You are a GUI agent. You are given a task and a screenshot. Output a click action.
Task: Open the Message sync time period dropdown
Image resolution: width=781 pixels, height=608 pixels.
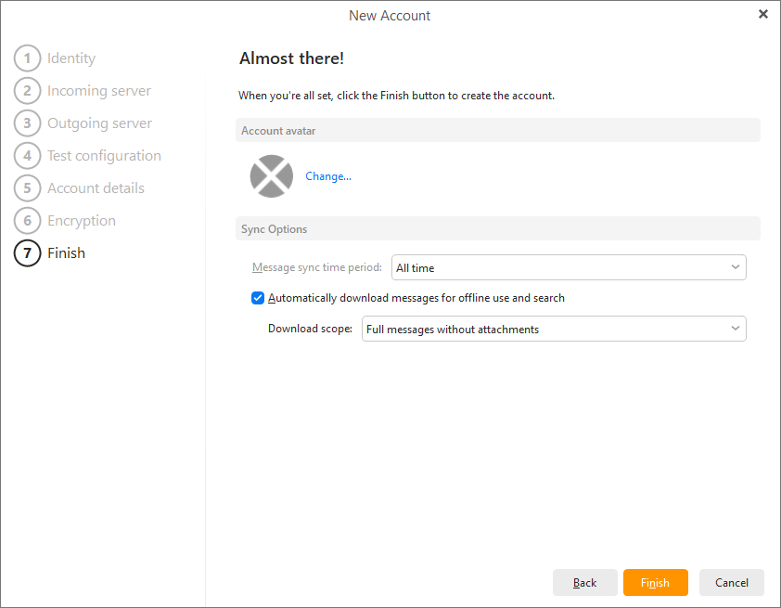(x=568, y=267)
